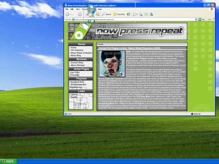This screenshot has width=219, height=164.
Task: Click the Journal For Plague Lovers album cover
Action: (112, 64)
